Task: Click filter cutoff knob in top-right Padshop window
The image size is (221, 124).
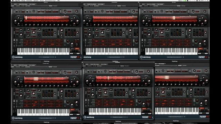Action: (x=162, y=32)
